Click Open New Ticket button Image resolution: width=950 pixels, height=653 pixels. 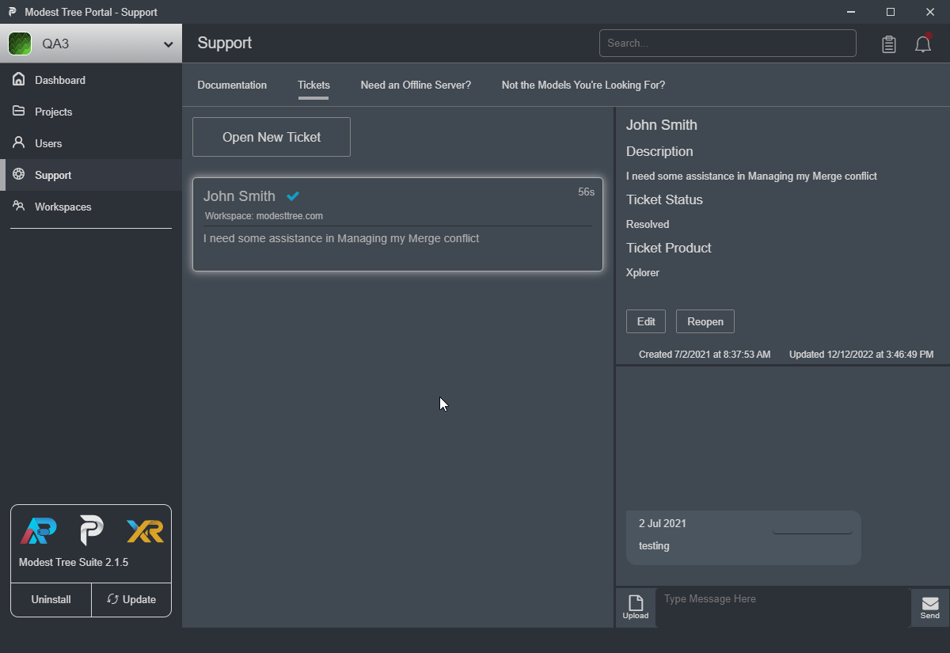[272, 137]
